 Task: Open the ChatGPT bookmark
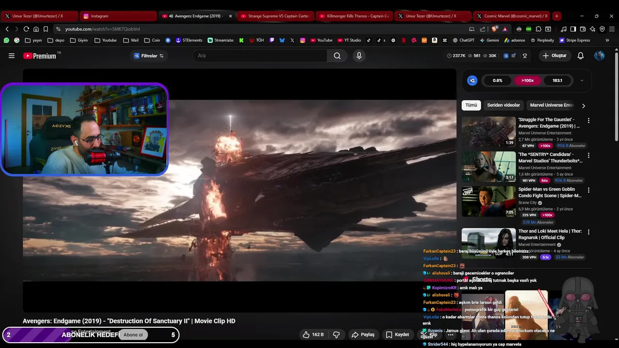(x=463, y=40)
